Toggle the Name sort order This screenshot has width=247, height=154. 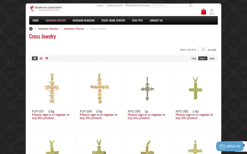[203, 58]
